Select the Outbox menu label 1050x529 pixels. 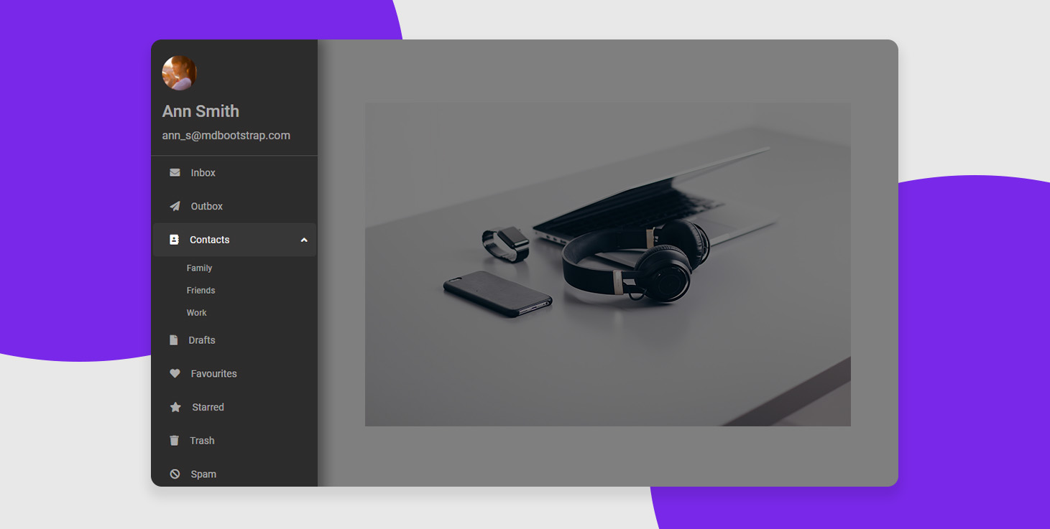(x=206, y=206)
